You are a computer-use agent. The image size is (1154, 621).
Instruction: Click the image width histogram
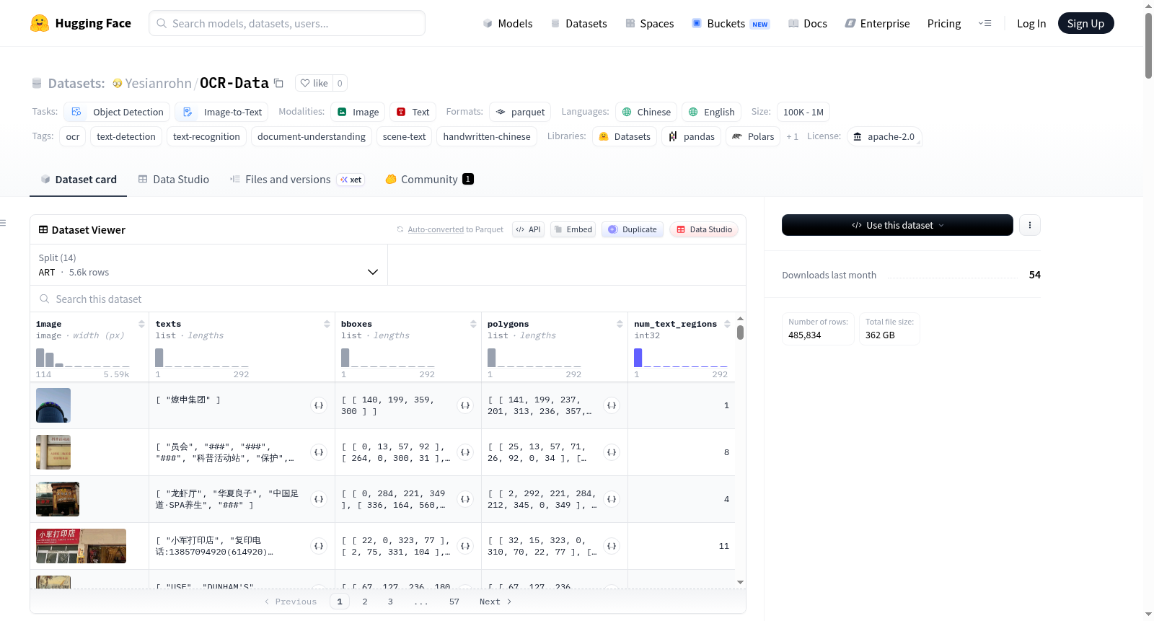(x=83, y=358)
